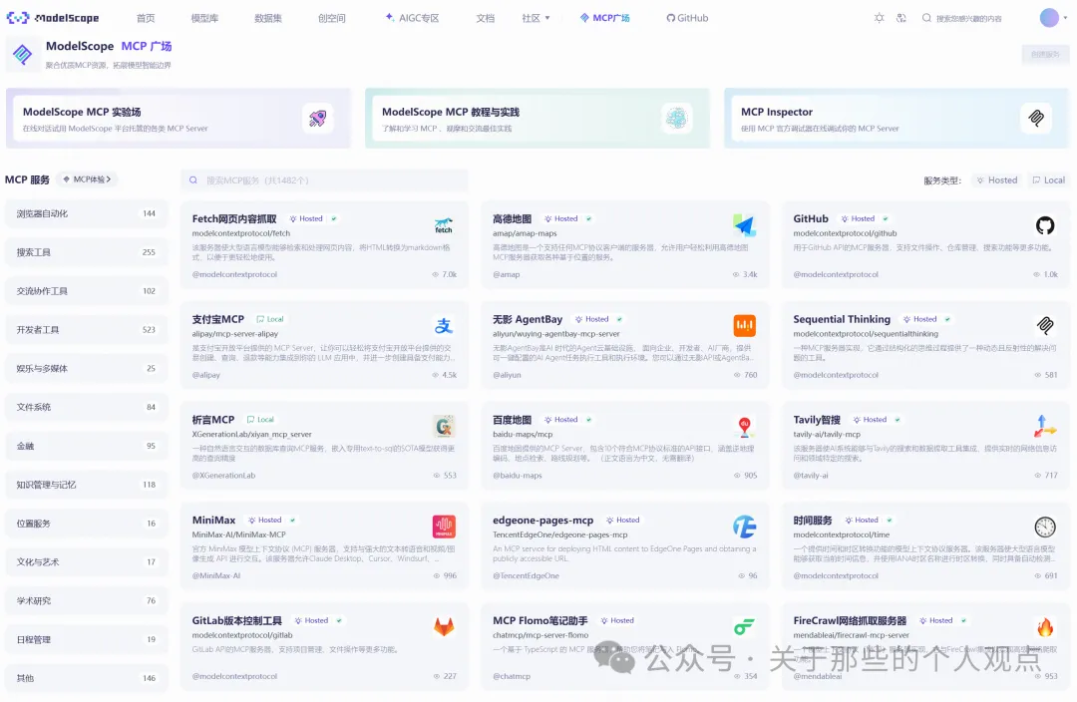1077x702 pixels.
Task: Click the 无影 AgentBay orange logo
Action: (744, 326)
